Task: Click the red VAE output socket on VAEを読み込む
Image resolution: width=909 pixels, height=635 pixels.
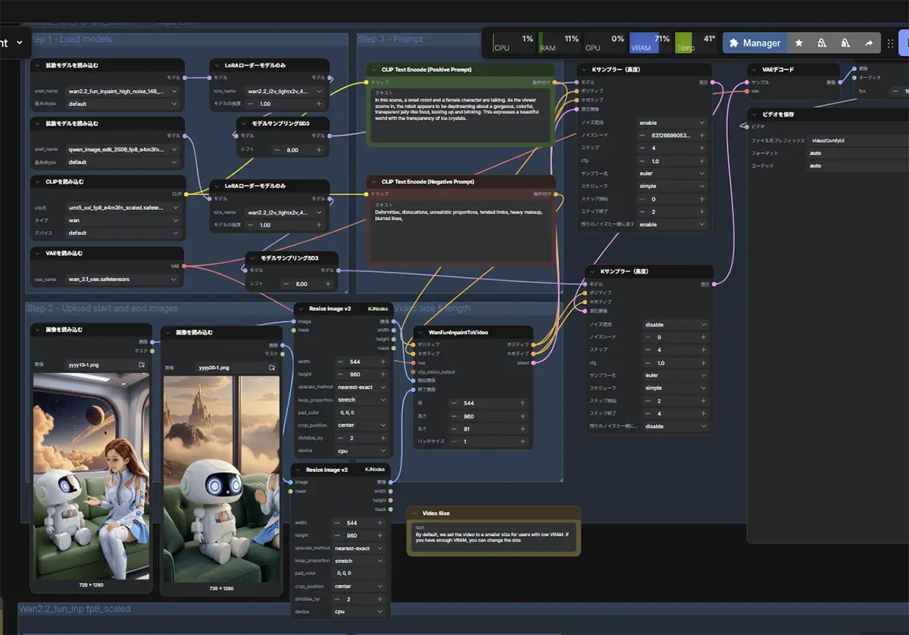Action: (184, 266)
